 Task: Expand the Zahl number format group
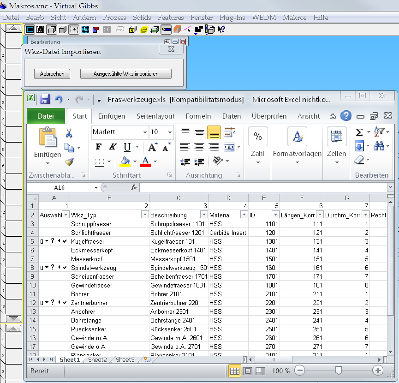[x=258, y=146]
